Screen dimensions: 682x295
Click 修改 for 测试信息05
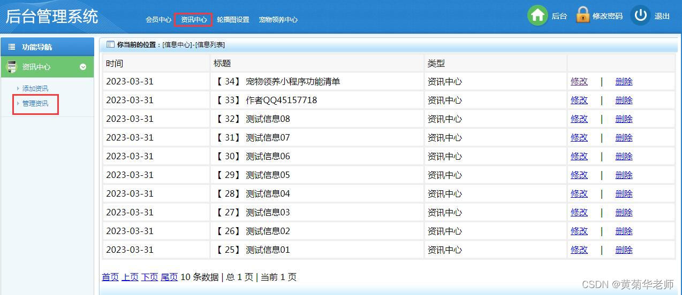tap(579, 175)
